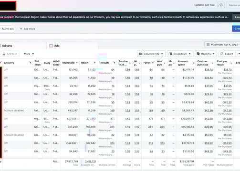Open the More dropdown menu
This screenshot has height=171, width=240.
click(29, 54)
